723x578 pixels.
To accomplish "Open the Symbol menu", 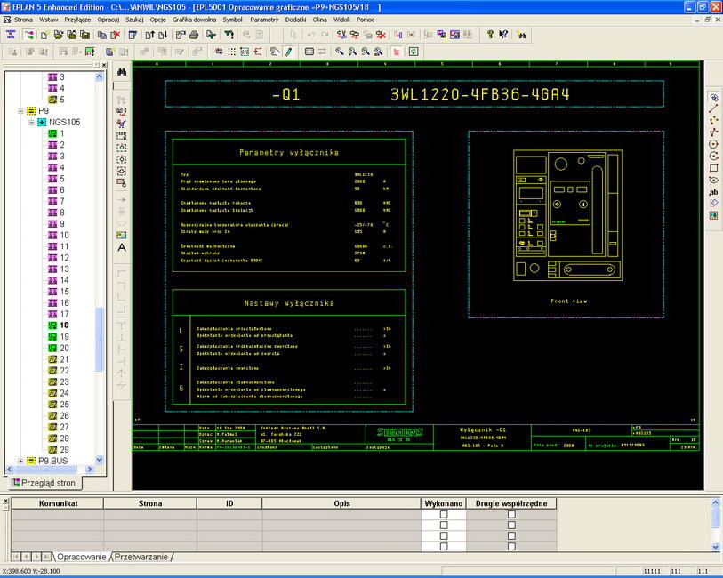I will [232, 20].
